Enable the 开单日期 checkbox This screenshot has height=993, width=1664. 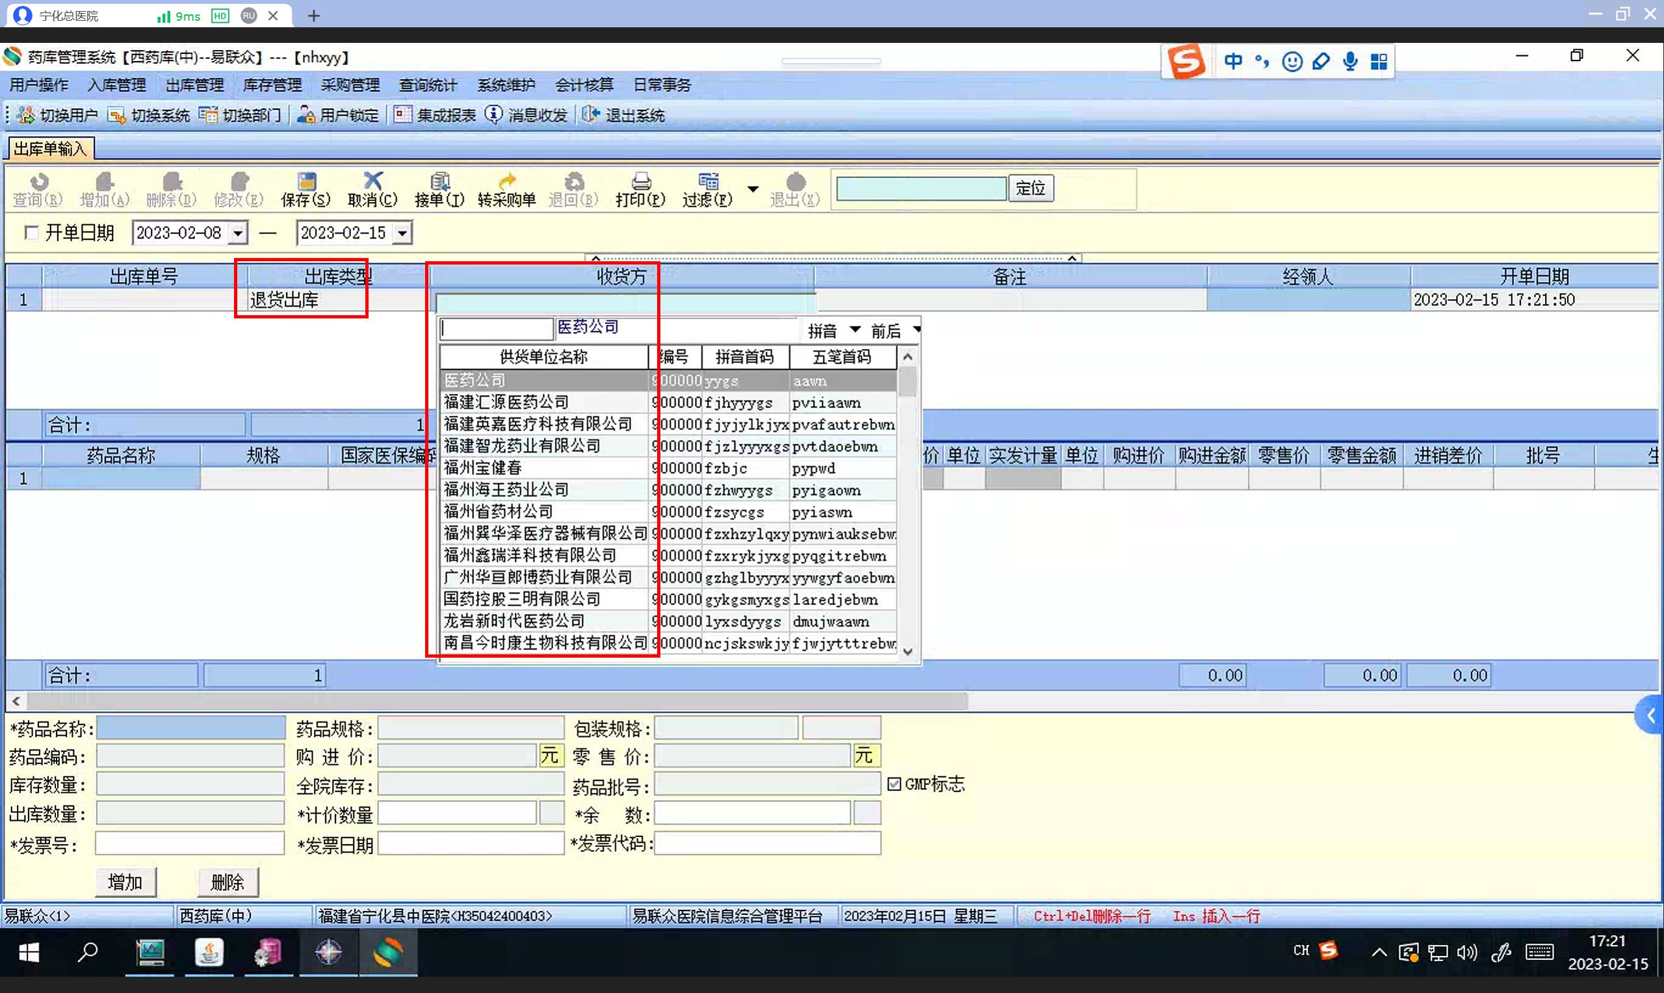coord(31,233)
